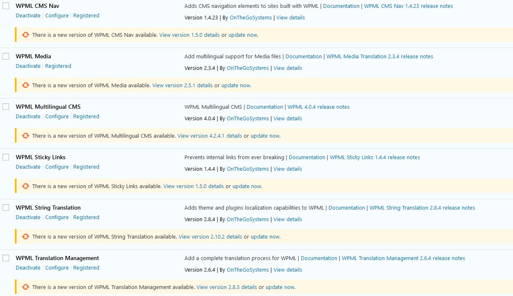Screen dimensions: 513x296
Task: Open WPML CMS Nav 1.4.23 release notes
Action: [x=408, y=6]
